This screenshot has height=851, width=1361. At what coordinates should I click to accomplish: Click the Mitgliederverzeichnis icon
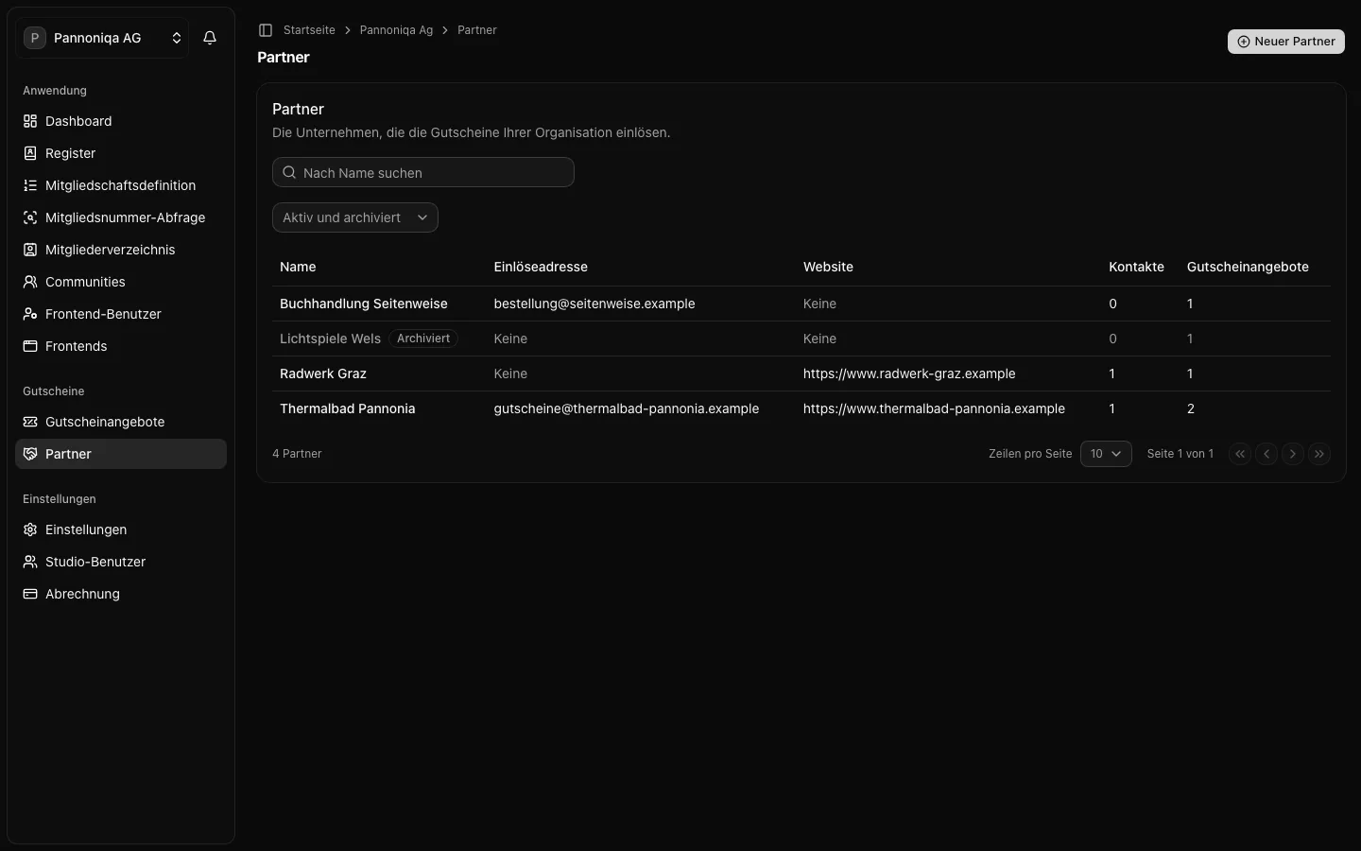[30, 250]
